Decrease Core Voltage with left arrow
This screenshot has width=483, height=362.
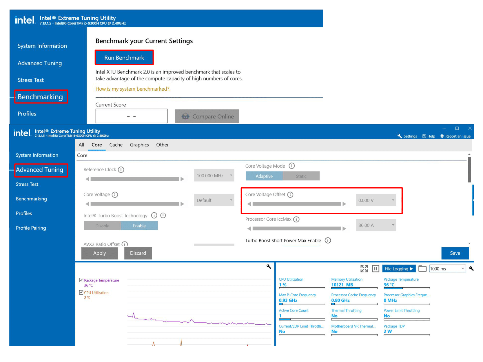(87, 204)
